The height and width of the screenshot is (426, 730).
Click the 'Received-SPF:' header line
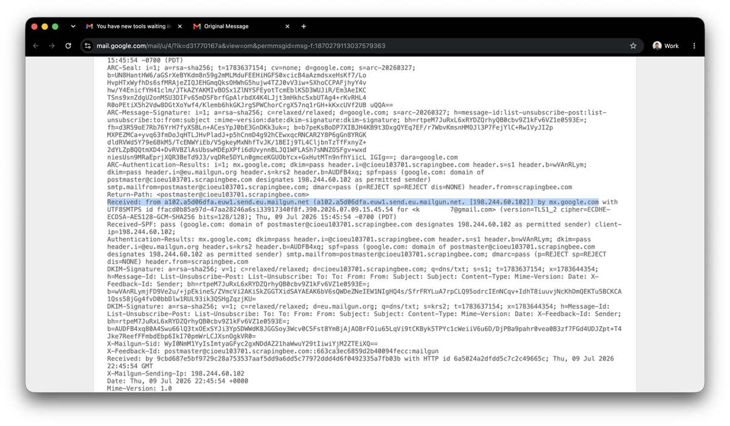[x=364, y=225]
